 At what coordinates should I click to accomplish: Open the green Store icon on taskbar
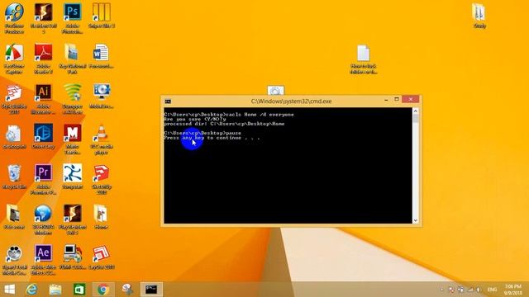click(79, 290)
